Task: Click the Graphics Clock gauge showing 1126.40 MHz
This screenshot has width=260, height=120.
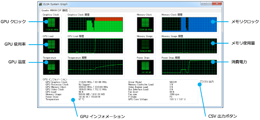Action: tap(51, 24)
